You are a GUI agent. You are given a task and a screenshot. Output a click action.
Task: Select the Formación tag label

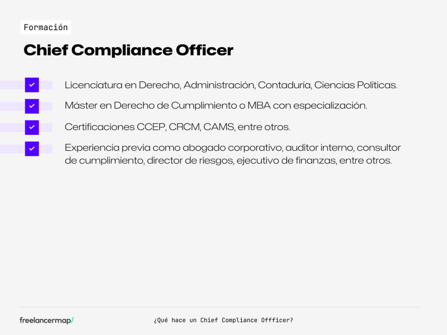(46, 27)
